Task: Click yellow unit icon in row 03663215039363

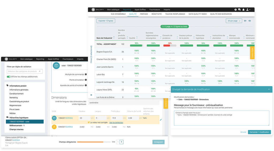Action: pyautogui.click(x=54, y=127)
